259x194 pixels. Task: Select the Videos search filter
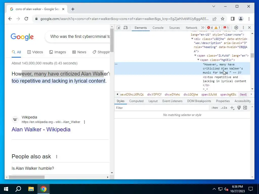click(x=35, y=52)
